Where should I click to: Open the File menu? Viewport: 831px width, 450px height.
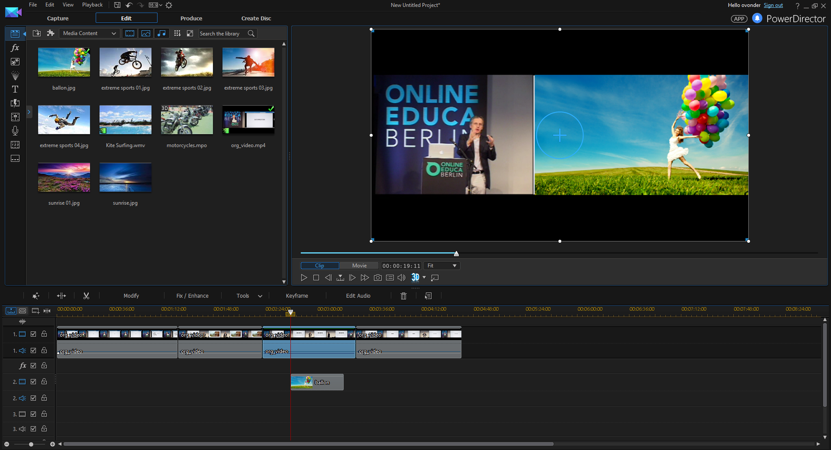tap(33, 5)
